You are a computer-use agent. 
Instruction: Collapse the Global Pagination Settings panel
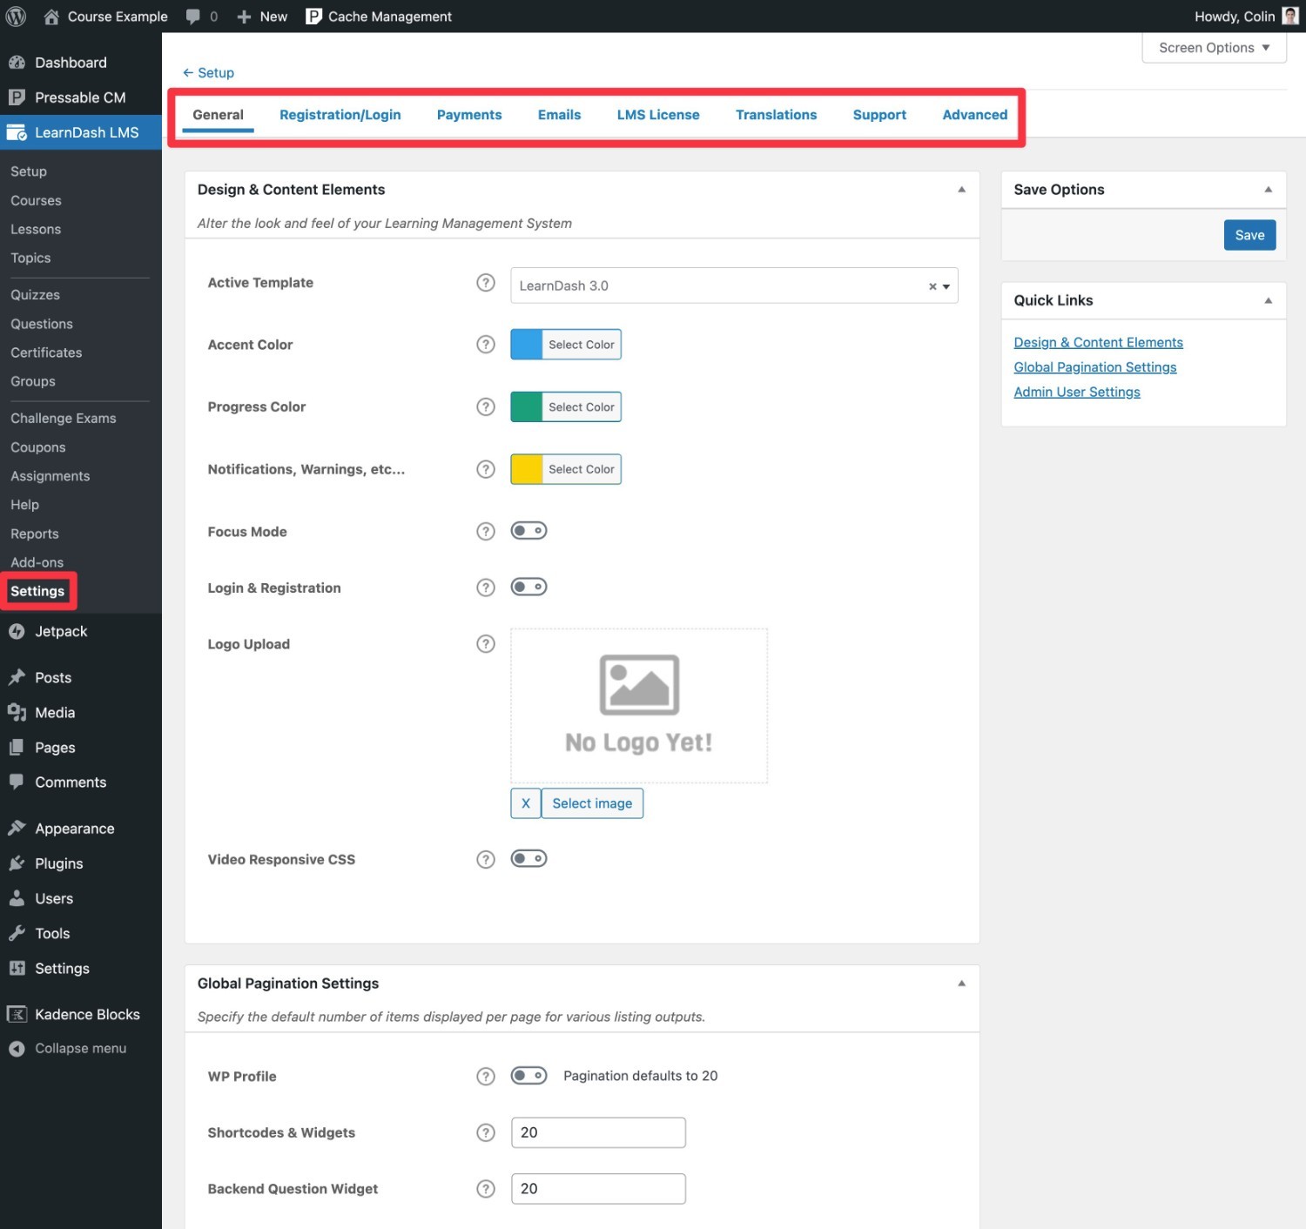(x=961, y=984)
